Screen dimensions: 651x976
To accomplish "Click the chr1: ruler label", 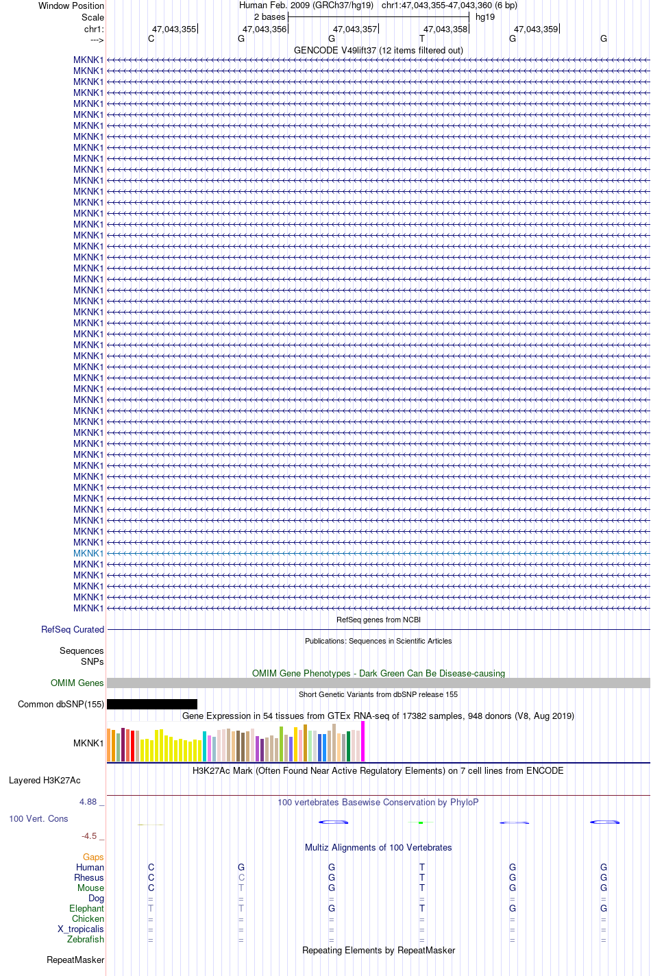I will coord(94,29).
